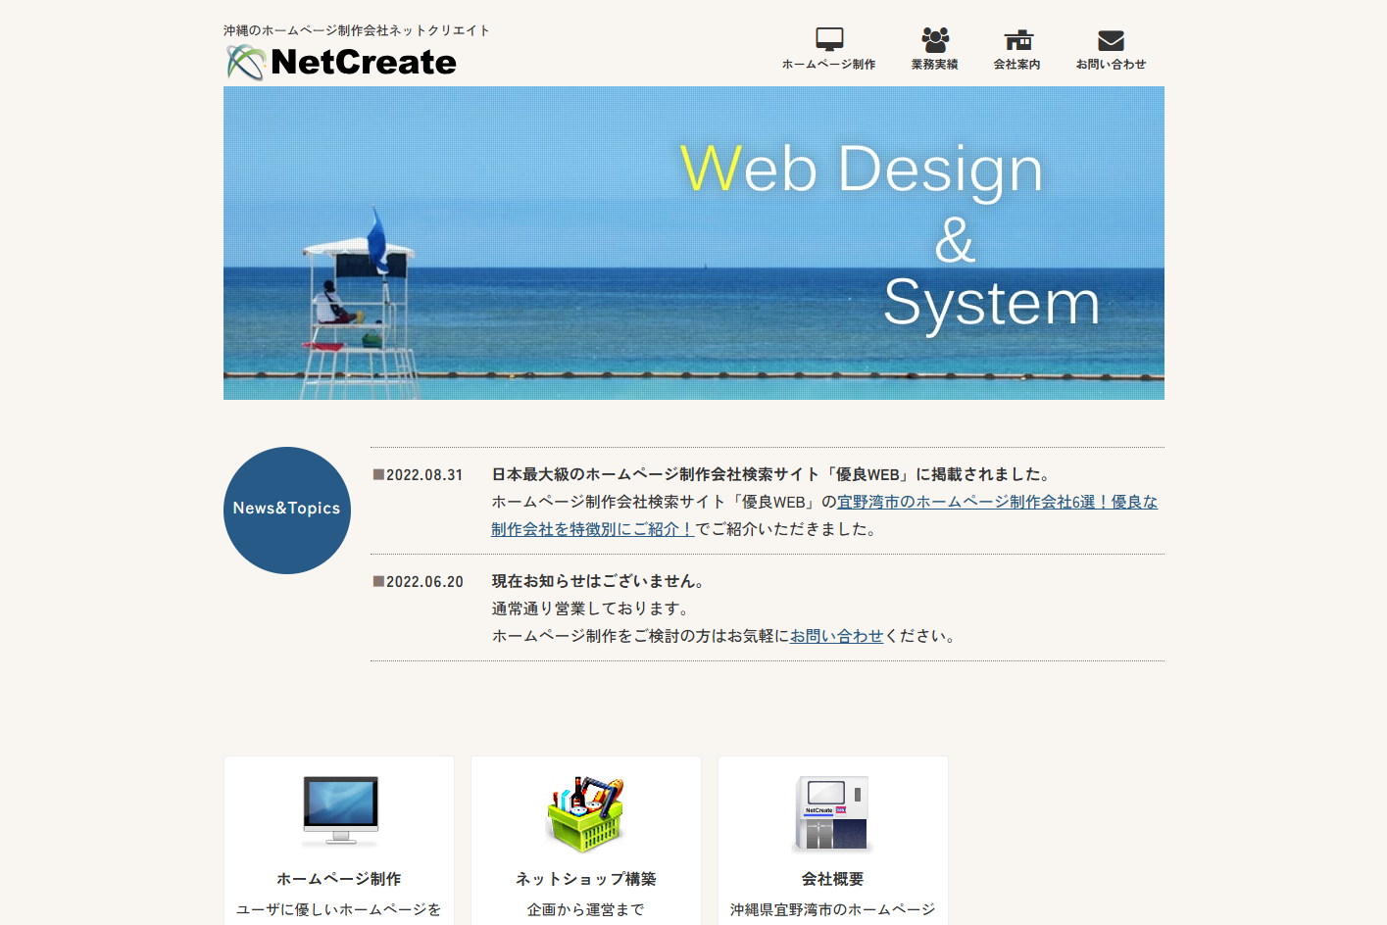Image resolution: width=1387 pixels, height=925 pixels.
Task: Click the 通常通り営業しております text
Action: coord(592,609)
